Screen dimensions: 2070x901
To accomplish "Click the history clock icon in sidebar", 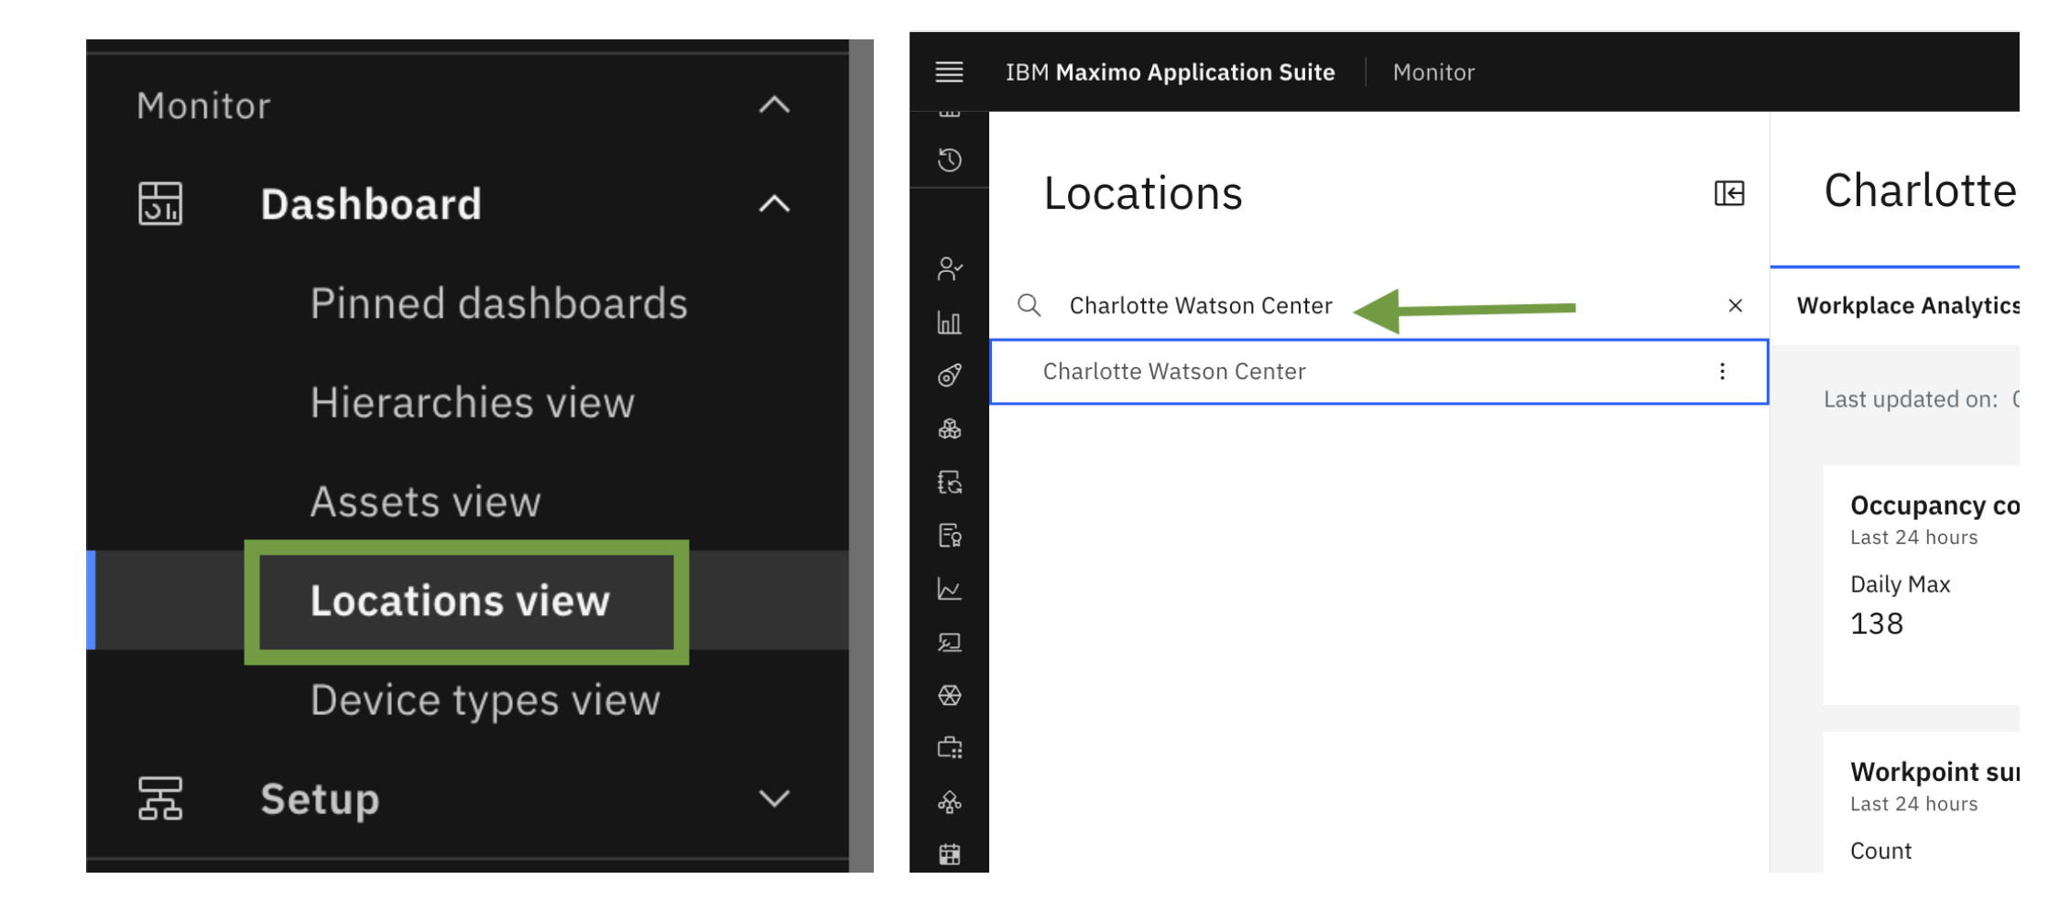I will (950, 160).
